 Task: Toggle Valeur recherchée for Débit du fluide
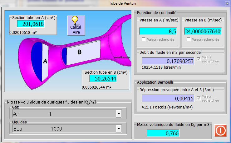(x=199, y=59)
